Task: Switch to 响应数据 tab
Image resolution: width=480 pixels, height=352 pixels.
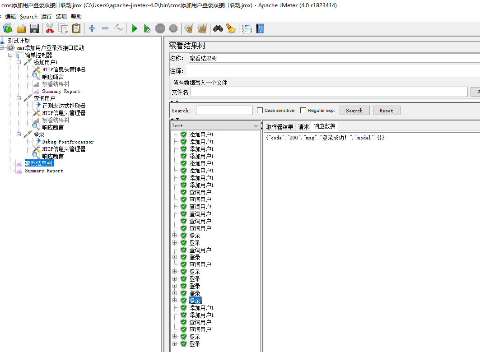Action: click(x=324, y=126)
